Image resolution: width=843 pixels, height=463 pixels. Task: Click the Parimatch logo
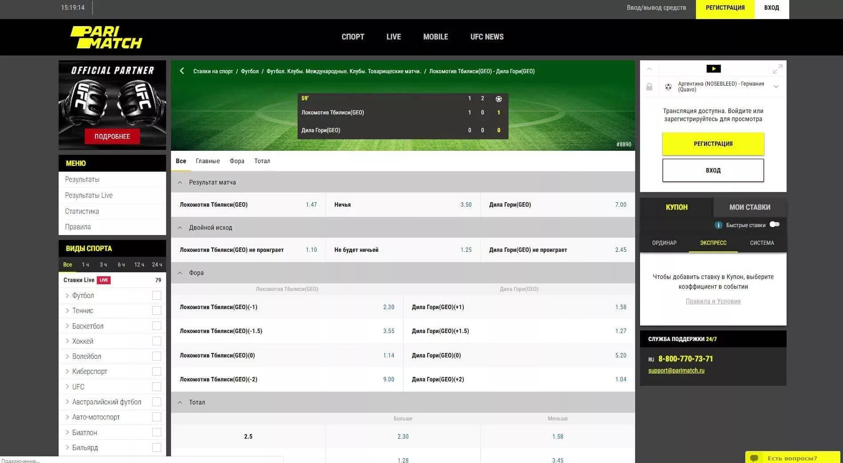coord(106,37)
